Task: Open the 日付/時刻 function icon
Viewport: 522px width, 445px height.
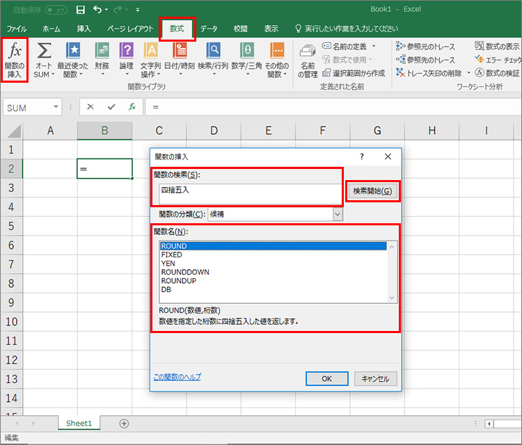Action: 180,60
